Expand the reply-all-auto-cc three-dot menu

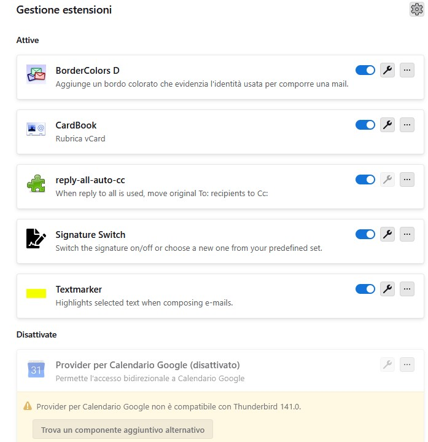click(x=407, y=180)
